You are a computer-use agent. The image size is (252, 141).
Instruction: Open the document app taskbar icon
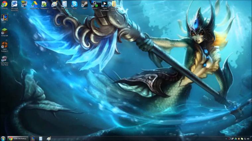(x=41, y=139)
